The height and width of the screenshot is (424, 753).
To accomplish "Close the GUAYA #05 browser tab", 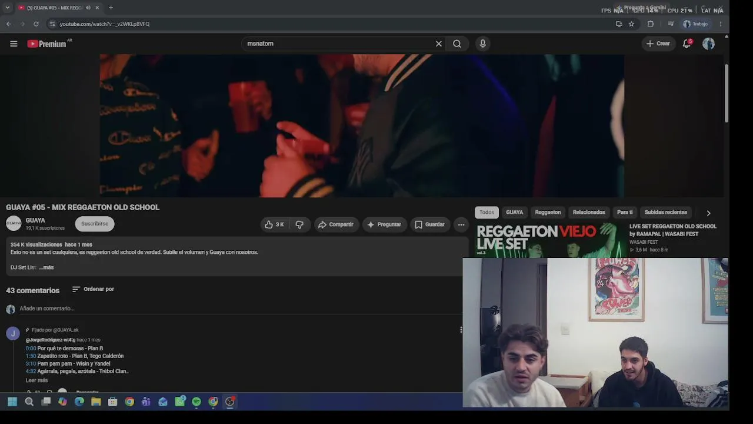I will 97,8.
